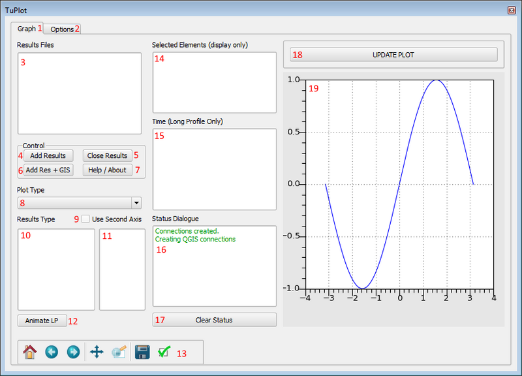This screenshot has width=522, height=376.
Task: Click inside the Results Files list
Action: click(x=80, y=93)
